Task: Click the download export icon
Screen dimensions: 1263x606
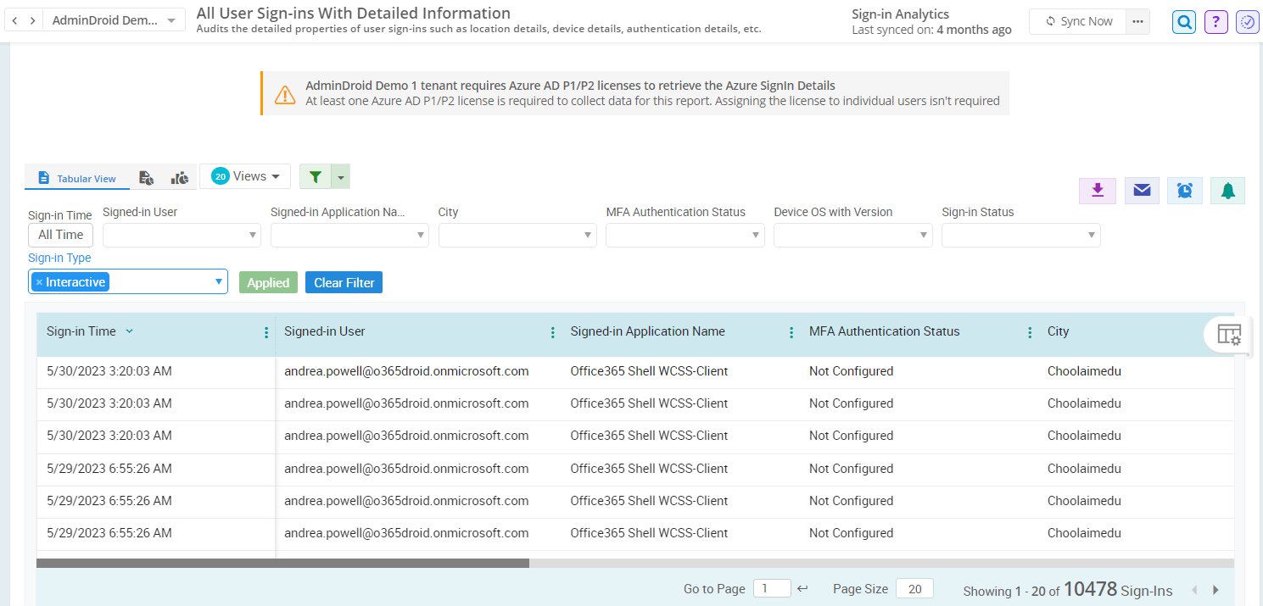Action: click(x=1098, y=191)
